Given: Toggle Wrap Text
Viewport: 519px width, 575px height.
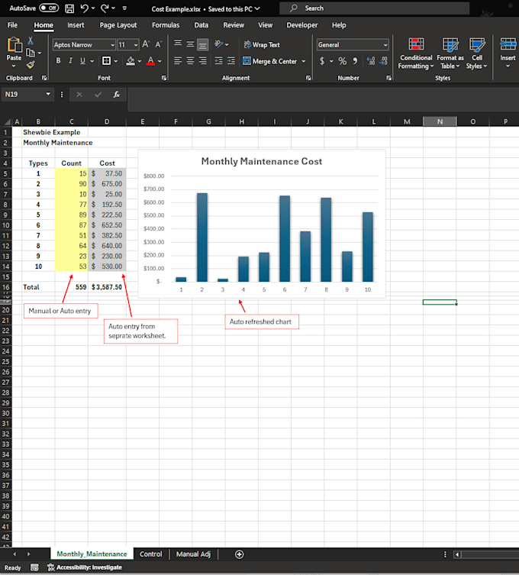Looking at the screenshot, I should coord(262,45).
